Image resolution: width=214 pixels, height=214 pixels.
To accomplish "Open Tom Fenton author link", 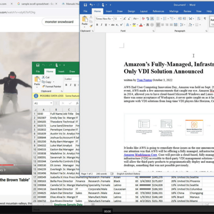I will pyautogui.click(x=144, y=80).
